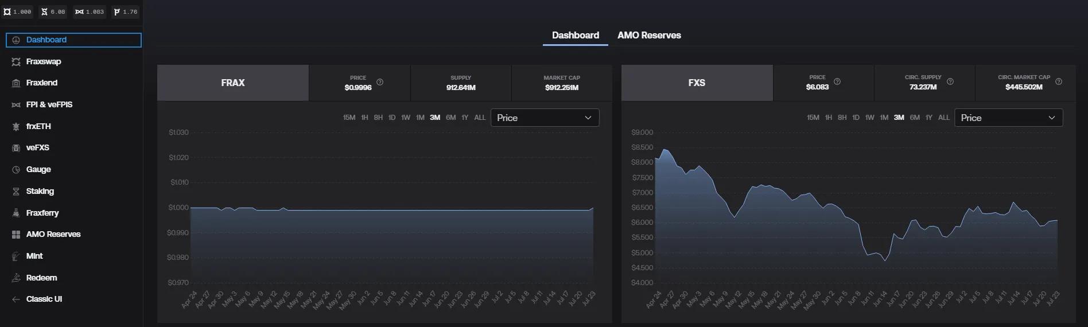
Task: Click the FPI & veFPIS icon
Action: pyautogui.click(x=16, y=105)
